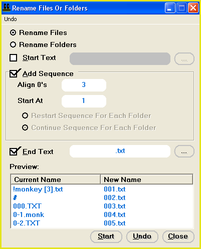Uncheck the Add Sequence checkbox

point(14,73)
